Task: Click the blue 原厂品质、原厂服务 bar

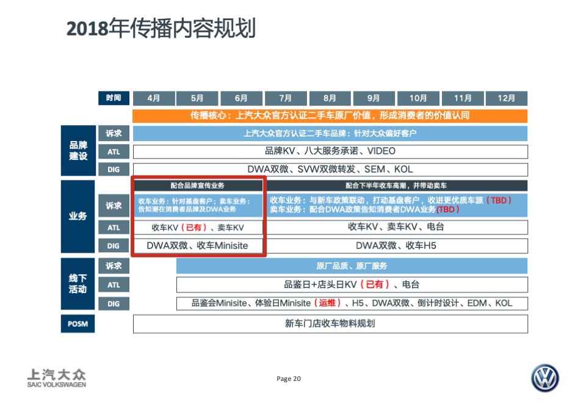Action: [352, 266]
